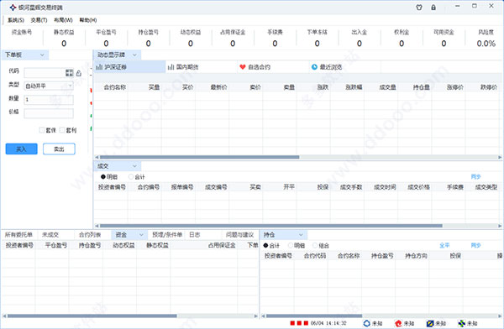The height and width of the screenshot is (329, 504).
Task: Click the 持仓方向 column header
Action: point(416,256)
